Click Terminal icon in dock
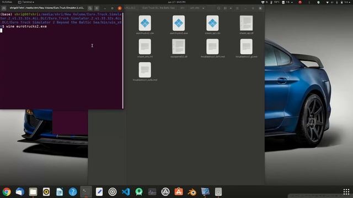This screenshot has height=198, width=353. [x=86, y=192]
